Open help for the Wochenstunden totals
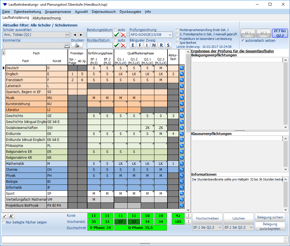 [188, 222]
